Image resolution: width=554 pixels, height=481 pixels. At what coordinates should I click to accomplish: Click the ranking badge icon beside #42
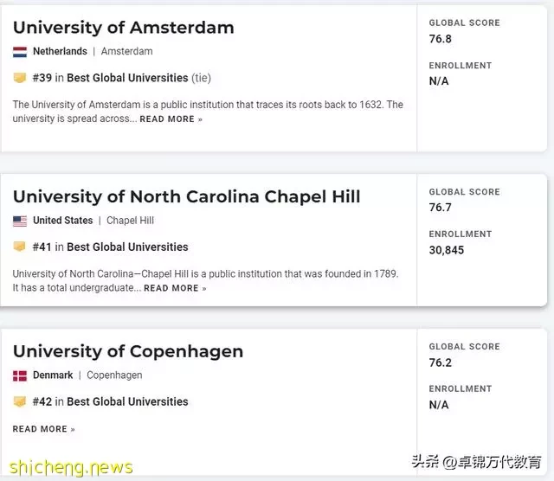[20, 401]
